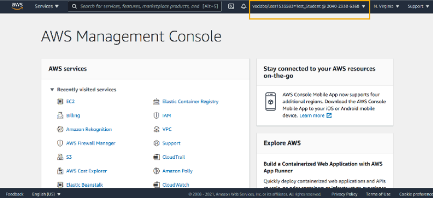Click the Feedback button in footer

(15, 194)
